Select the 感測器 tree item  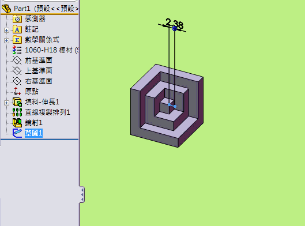(x=35, y=19)
